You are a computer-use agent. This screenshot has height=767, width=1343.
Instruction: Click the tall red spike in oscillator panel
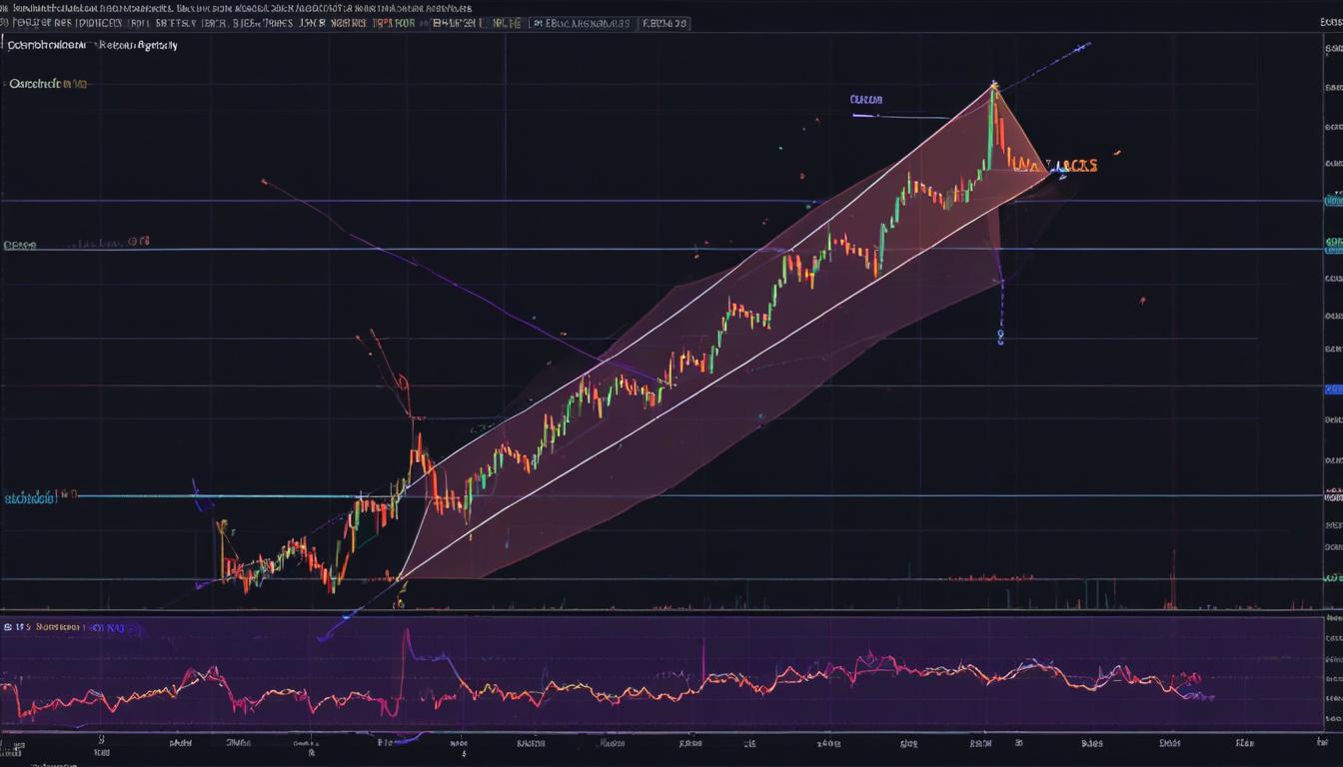(406, 639)
